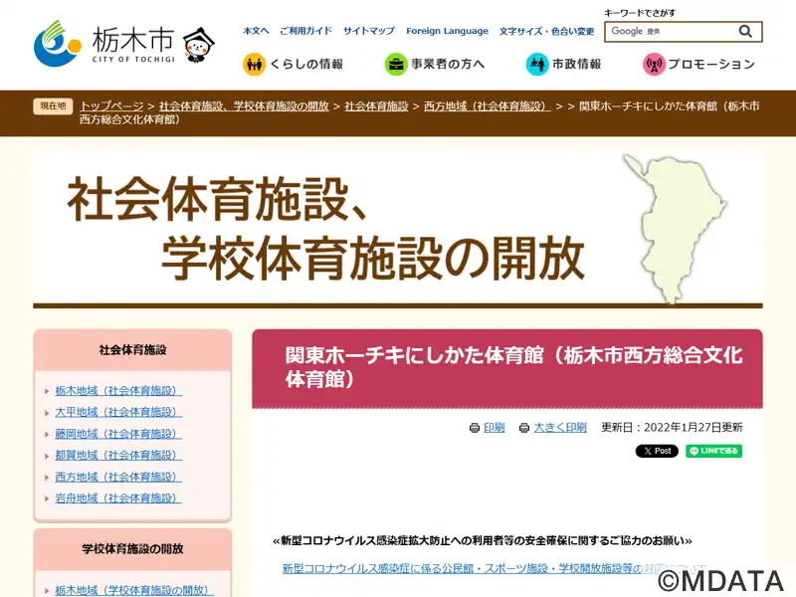
Task: Open 西方地域（社会体育施設） breadcrumb link
Action: pos(487,106)
